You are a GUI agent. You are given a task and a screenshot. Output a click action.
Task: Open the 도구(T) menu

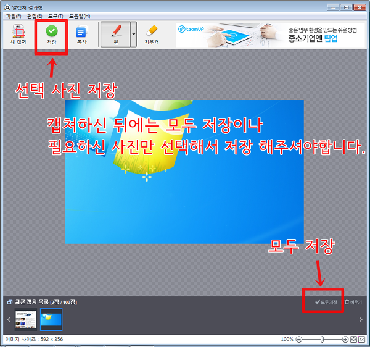pyautogui.click(x=55, y=16)
